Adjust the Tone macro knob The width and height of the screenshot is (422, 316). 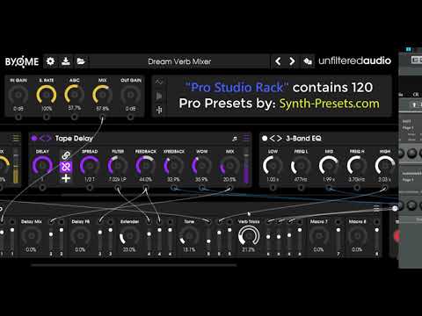pos(189,236)
